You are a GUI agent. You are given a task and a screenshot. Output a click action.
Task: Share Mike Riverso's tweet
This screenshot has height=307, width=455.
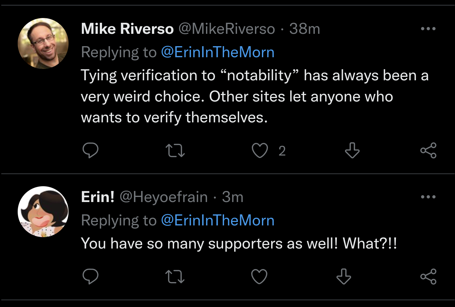click(428, 150)
